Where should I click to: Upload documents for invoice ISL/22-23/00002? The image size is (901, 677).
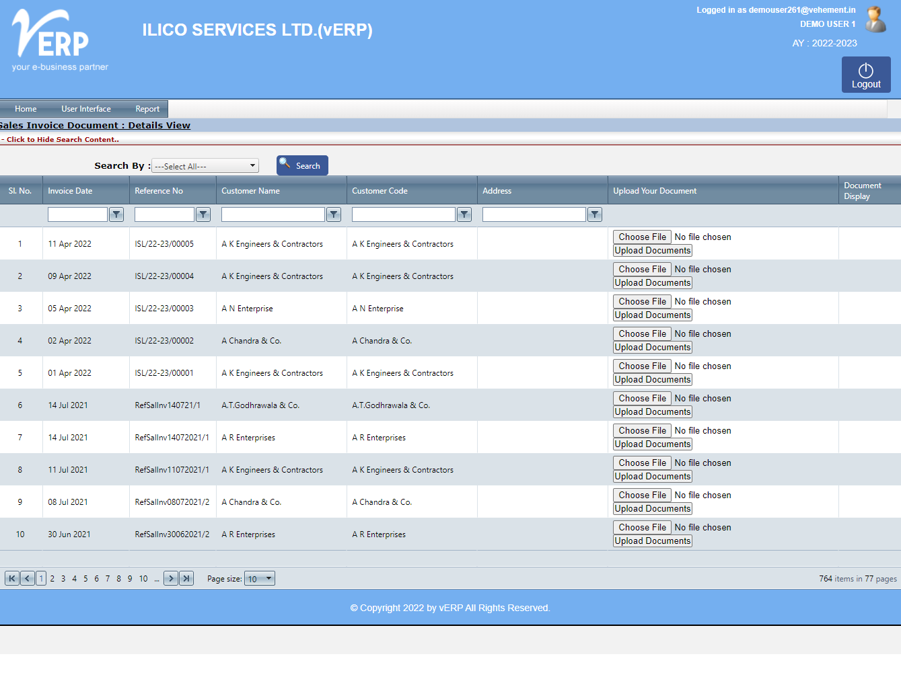click(x=653, y=348)
